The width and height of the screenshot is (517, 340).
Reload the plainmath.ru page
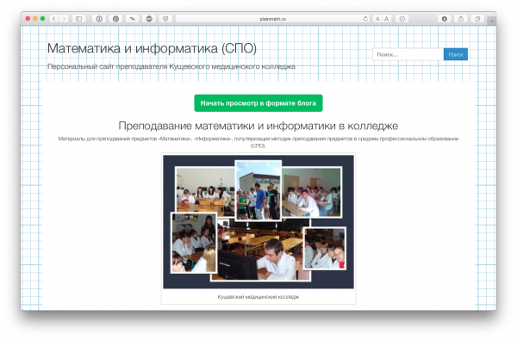point(365,19)
